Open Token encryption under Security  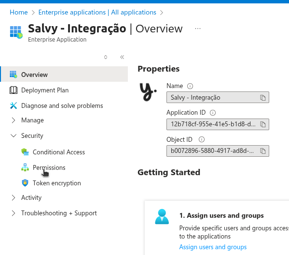click(56, 183)
